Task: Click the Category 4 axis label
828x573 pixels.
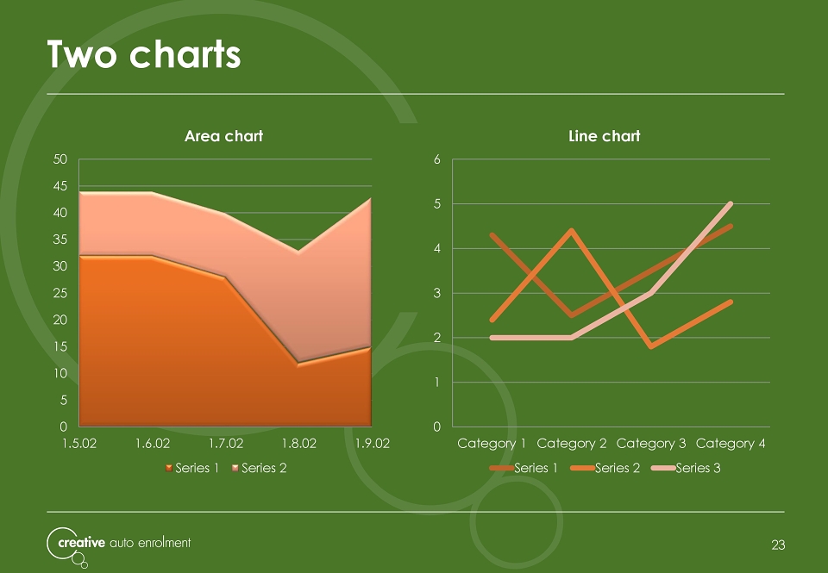Action: point(731,444)
